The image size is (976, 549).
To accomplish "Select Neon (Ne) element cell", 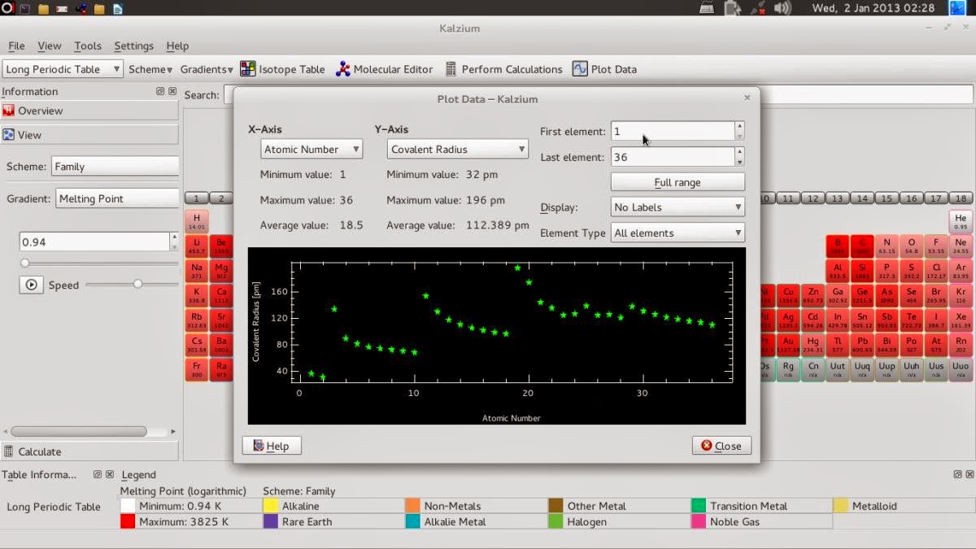I will coord(961,246).
